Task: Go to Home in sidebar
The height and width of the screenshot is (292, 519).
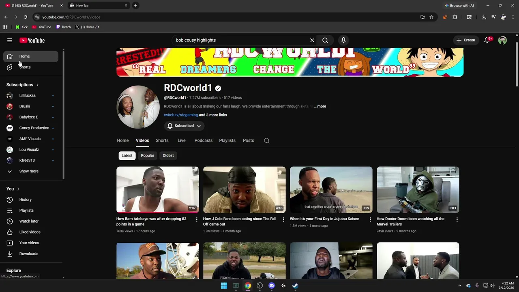Action: pyautogui.click(x=31, y=56)
